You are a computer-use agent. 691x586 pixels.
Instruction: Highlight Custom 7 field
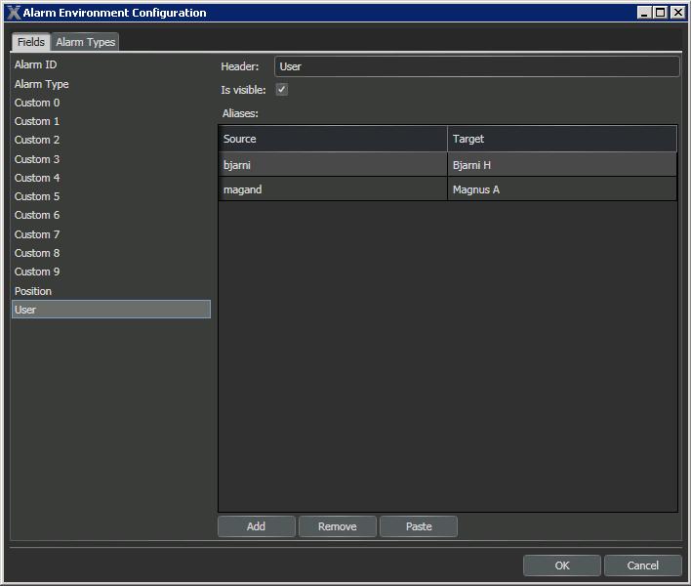click(x=111, y=234)
